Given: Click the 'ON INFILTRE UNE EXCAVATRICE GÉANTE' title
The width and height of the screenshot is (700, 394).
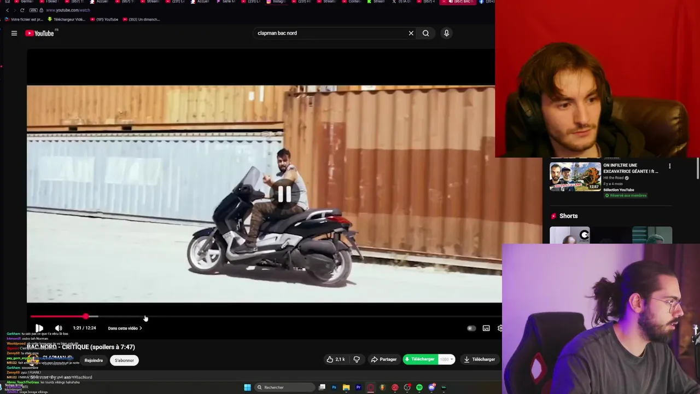Looking at the screenshot, I should 631,168.
